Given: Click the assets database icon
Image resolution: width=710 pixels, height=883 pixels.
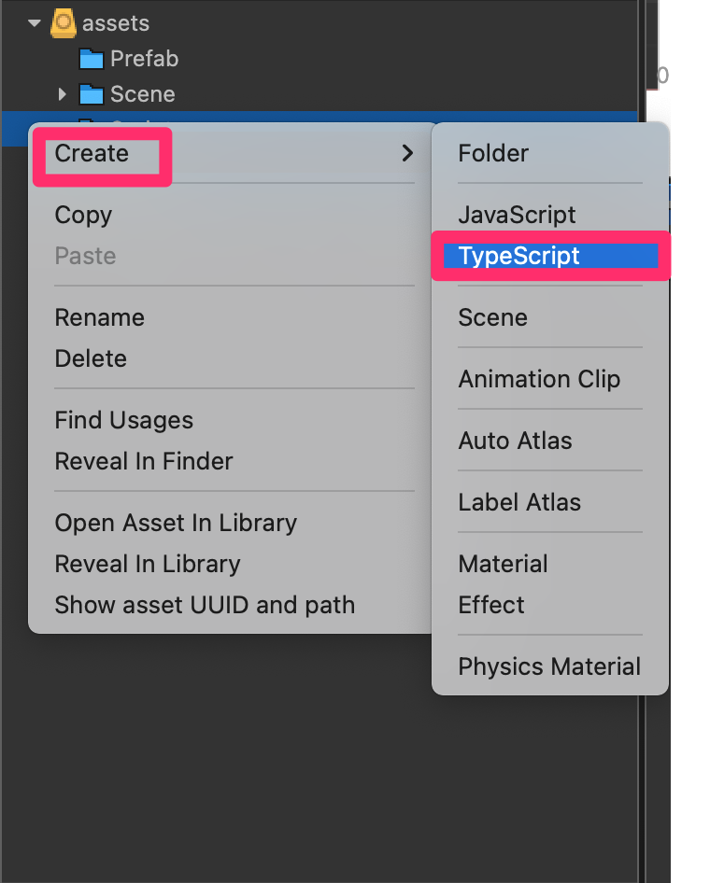Looking at the screenshot, I should [64, 22].
